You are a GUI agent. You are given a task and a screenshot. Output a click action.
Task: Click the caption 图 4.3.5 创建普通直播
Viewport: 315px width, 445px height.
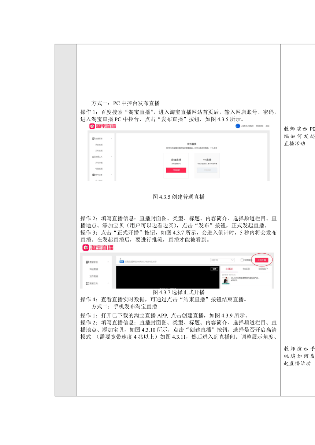click(x=178, y=197)
